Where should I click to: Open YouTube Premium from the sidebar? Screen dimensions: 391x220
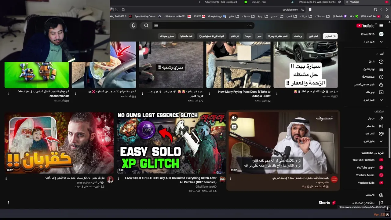[367, 160]
